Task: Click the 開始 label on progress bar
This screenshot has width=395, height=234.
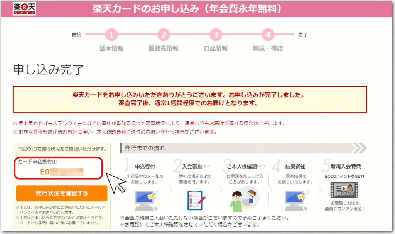Action: pyautogui.click(x=76, y=35)
